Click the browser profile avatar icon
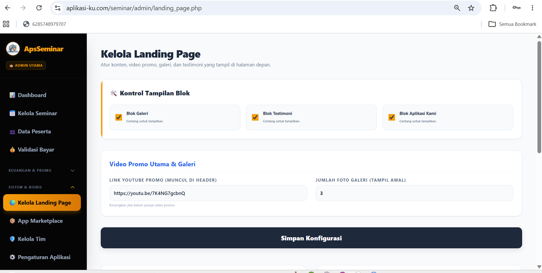Viewport: 542px width, 273px height. (x=516, y=8)
